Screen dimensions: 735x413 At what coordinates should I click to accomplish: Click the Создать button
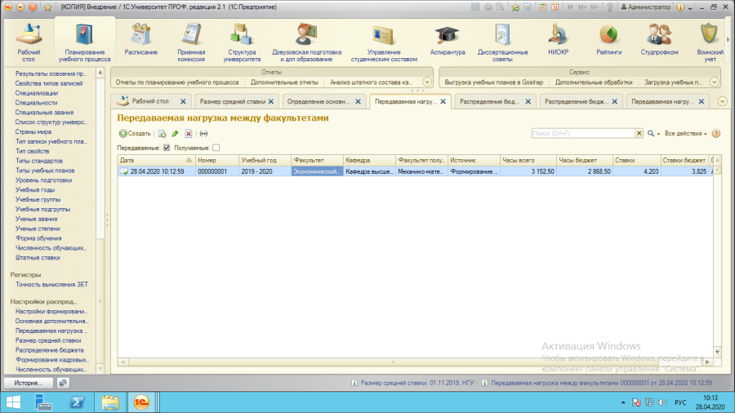point(135,134)
